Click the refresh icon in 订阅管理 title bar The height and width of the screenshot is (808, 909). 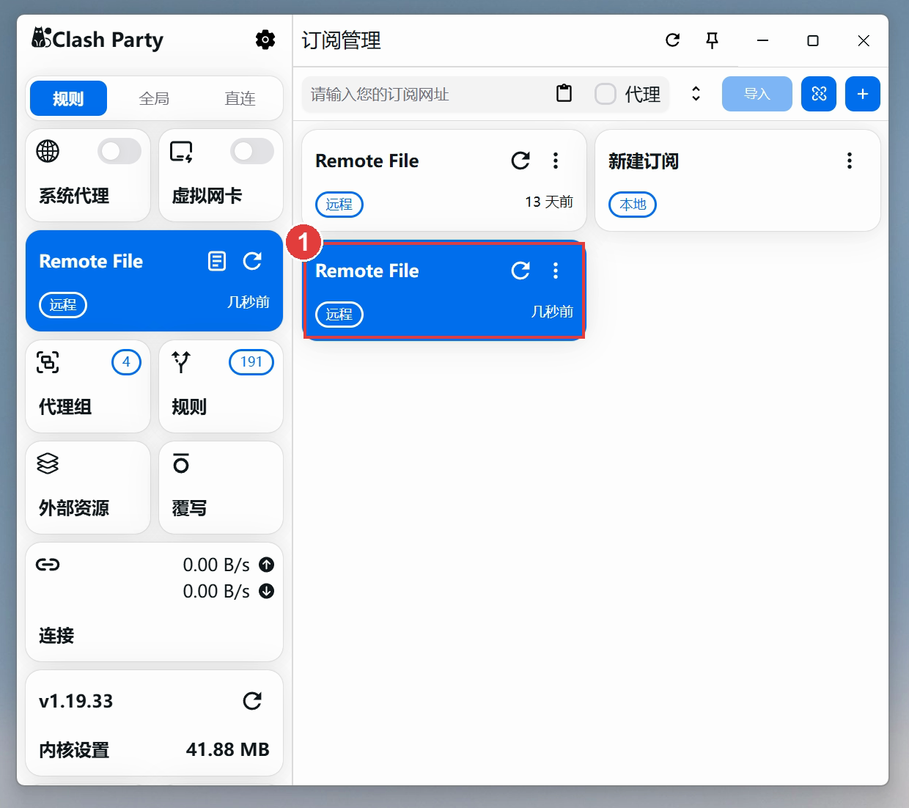(672, 40)
